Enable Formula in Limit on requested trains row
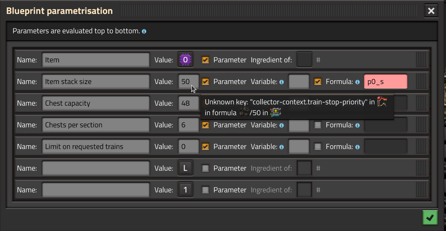Screen dimensions: 446x231 pyautogui.click(x=318, y=146)
